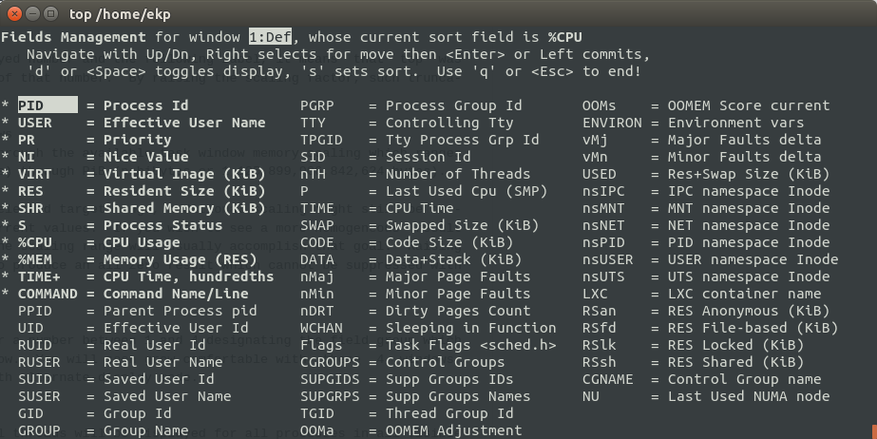Viewport: 877px width, 439px height.
Task: Select the RSfd field entry
Action: point(711,328)
